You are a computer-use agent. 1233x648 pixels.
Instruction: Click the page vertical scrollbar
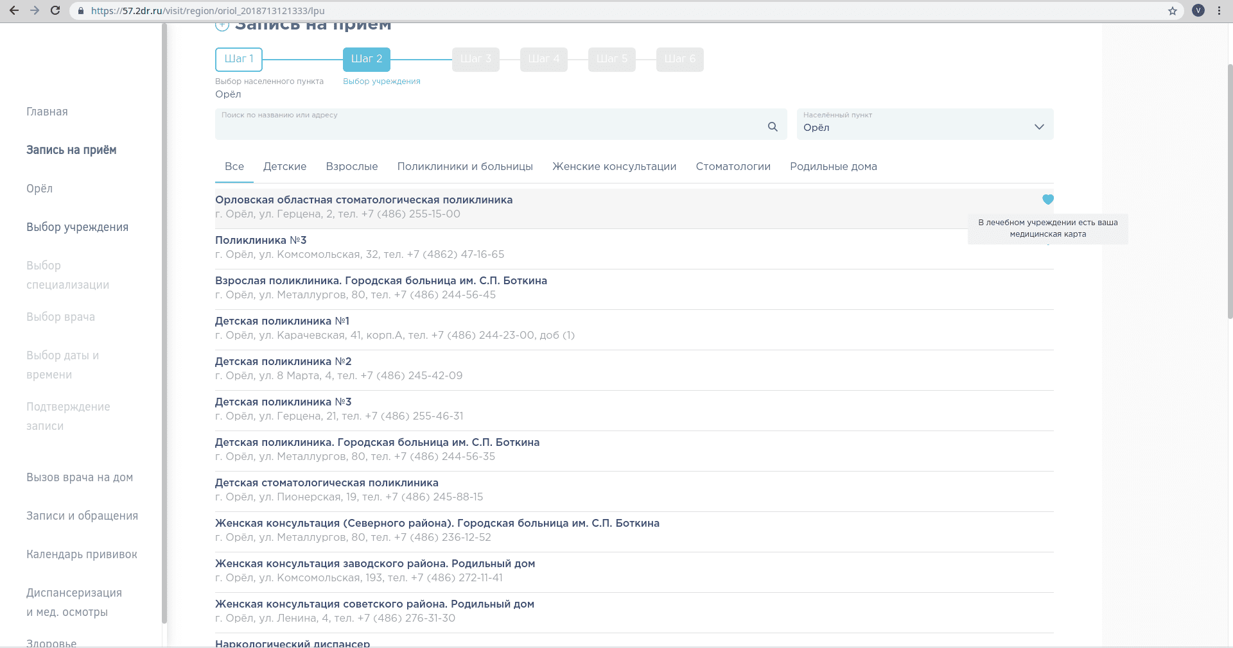click(x=1229, y=192)
